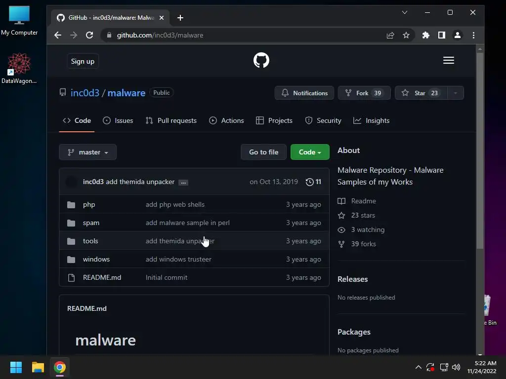Click the Notifications button
Image resolution: width=506 pixels, height=379 pixels.
coord(304,93)
